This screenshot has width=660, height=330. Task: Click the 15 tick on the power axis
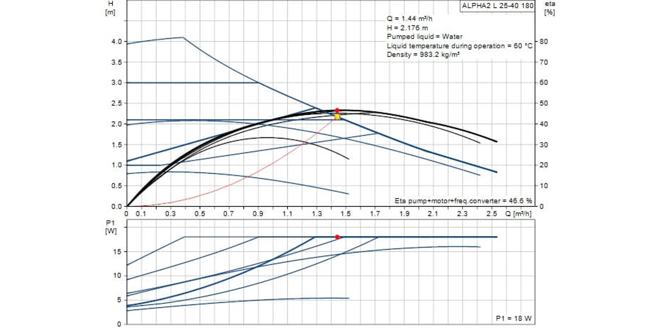click(117, 251)
